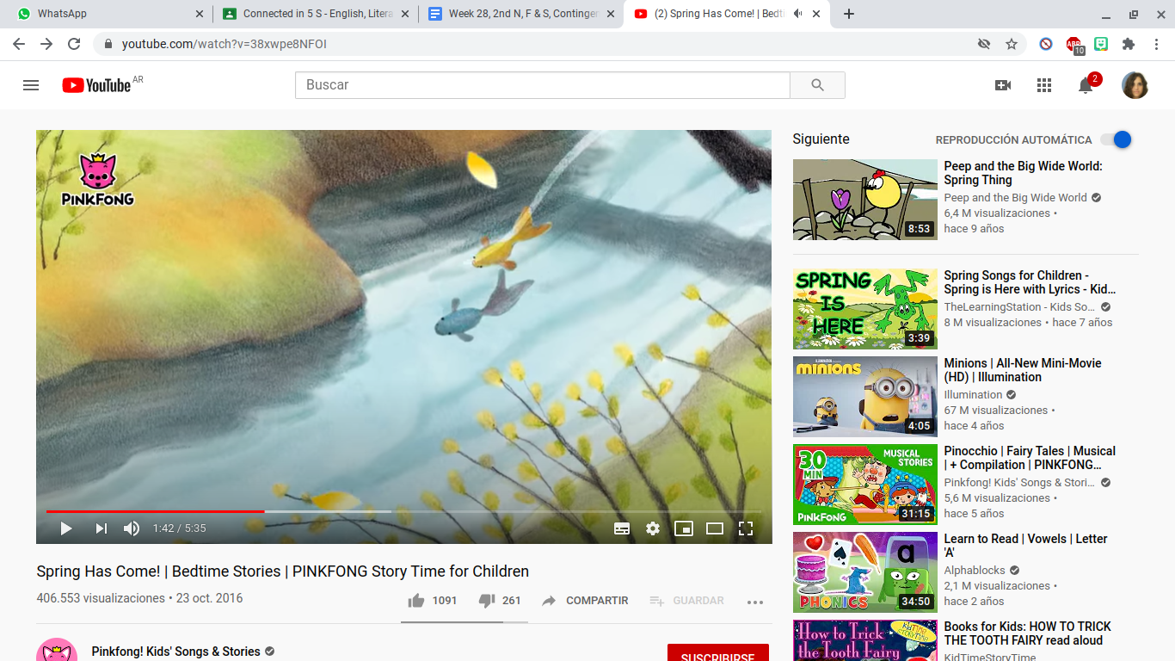
Task: Switch to the Connected in 5 S tab
Action: [x=317, y=14]
